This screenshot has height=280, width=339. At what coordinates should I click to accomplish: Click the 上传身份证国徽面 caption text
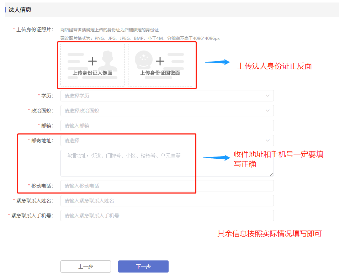click(160, 73)
